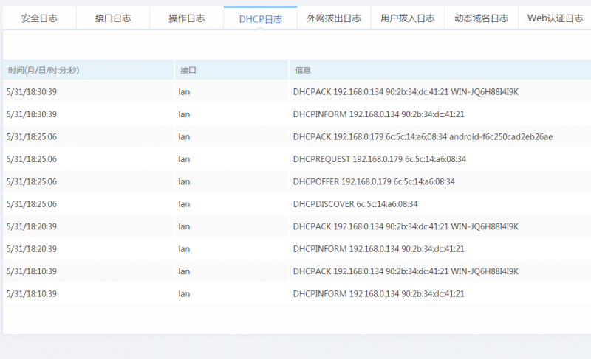Click the lan cell in the DHCPDISCOVER row

point(184,204)
